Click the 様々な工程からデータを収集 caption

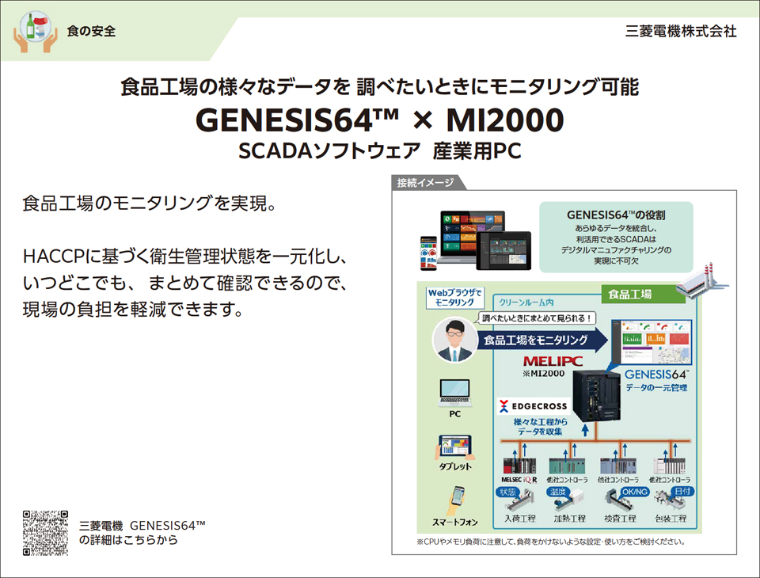pos(541,427)
